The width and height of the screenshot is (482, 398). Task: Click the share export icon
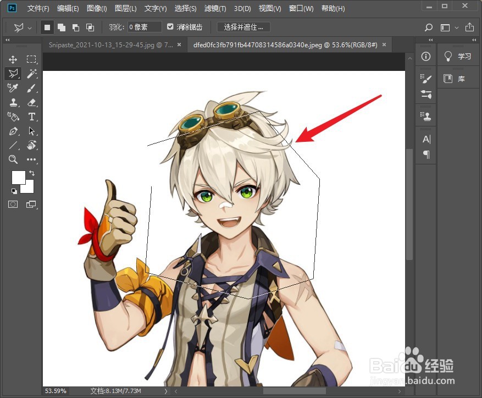[x=469, y=27]
